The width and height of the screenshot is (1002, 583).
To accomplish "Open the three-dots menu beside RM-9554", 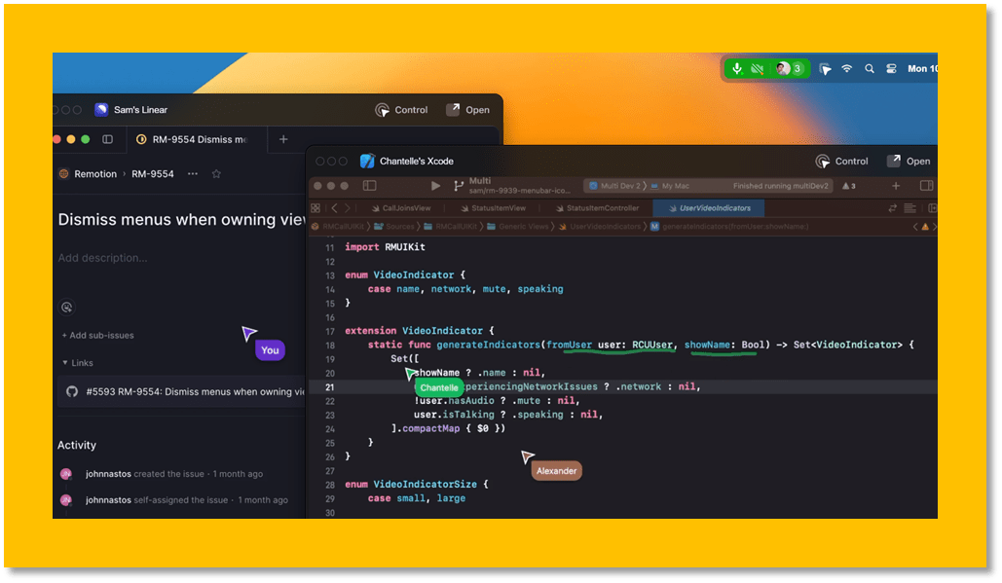I will (193, 174).
